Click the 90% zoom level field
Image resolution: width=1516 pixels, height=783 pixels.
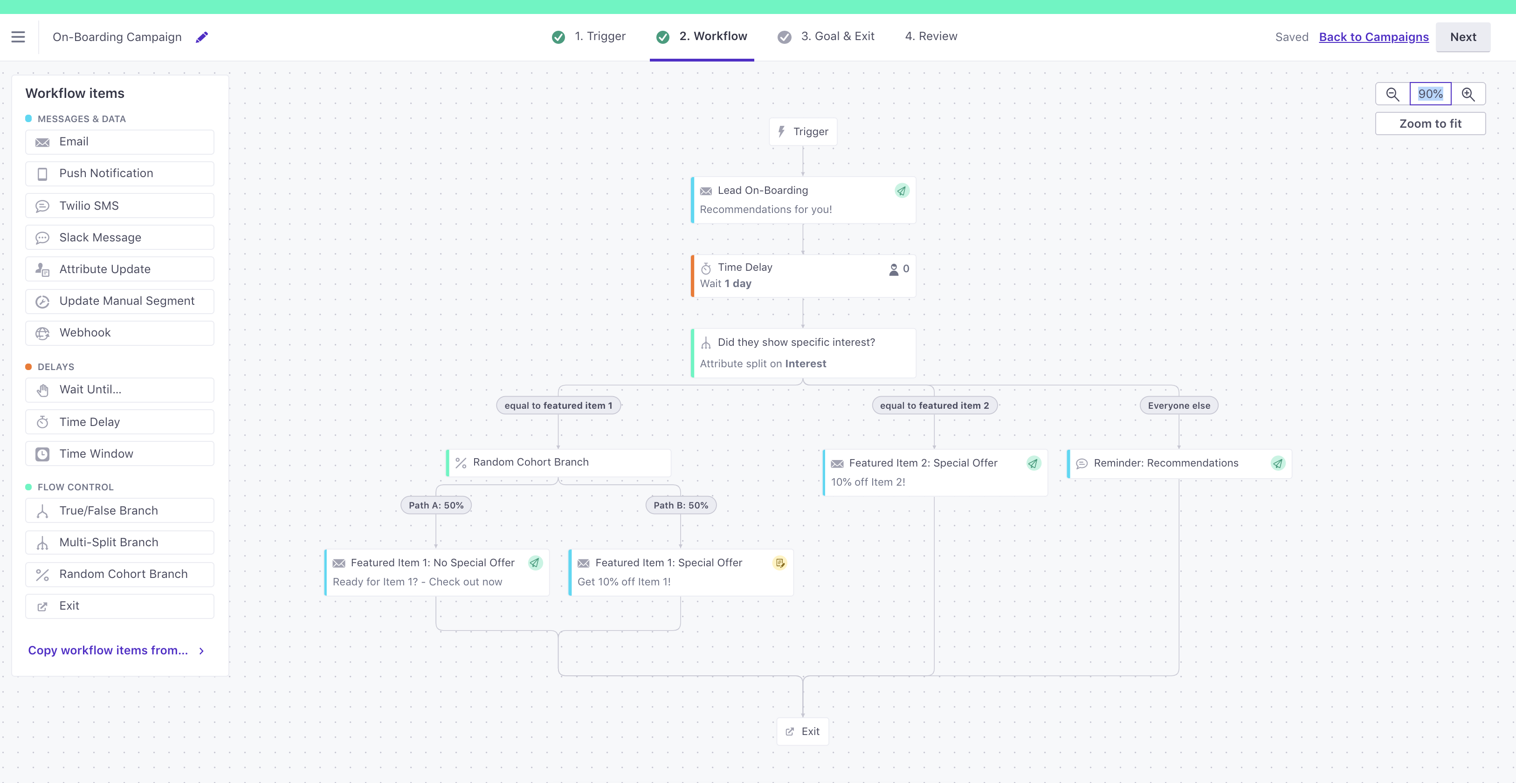pos(1430,94)
